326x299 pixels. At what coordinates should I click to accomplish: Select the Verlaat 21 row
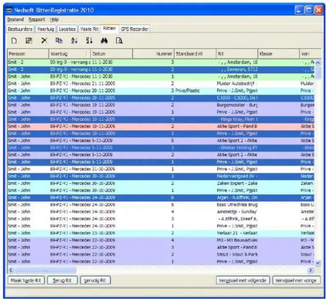coord(161,233)
